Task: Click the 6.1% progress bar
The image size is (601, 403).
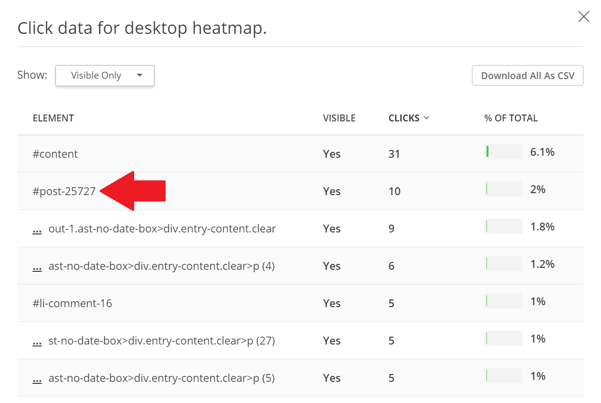Action: coord(503,152)
